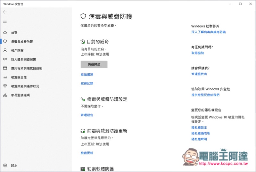Click the shield icon in the sidebar
Image resolution: width=256 pixels, height=172 pixels.
(5, 41)
